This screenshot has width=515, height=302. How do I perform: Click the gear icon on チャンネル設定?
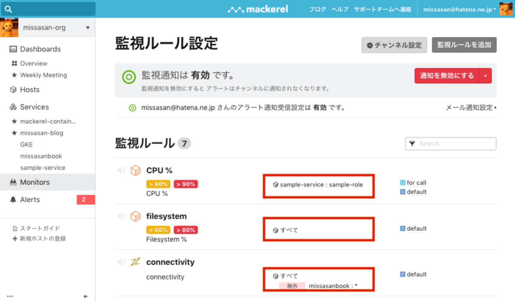370,45
